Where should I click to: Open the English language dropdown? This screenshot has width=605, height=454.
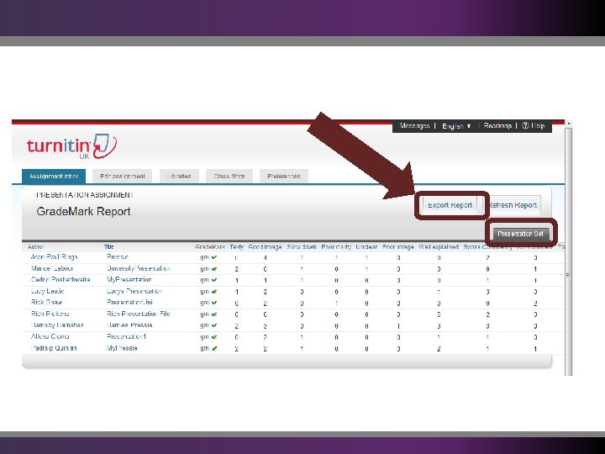[456, 126]
